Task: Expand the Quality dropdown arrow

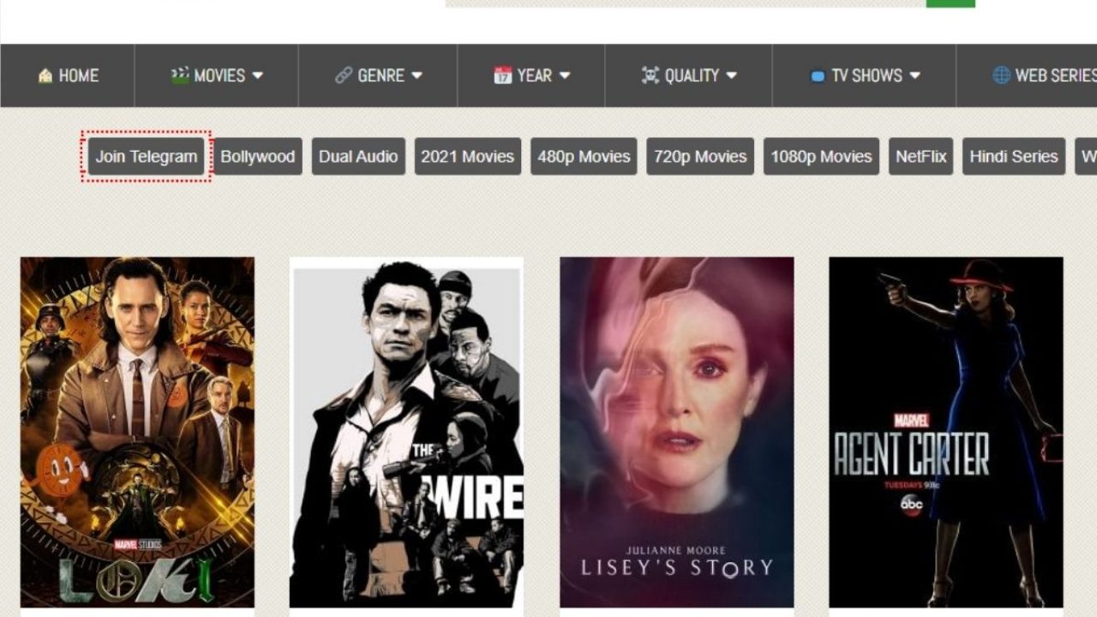Action: click(x=731, y=75)
